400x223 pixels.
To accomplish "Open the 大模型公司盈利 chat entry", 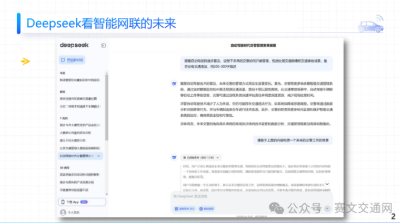I will click(75, 133).
